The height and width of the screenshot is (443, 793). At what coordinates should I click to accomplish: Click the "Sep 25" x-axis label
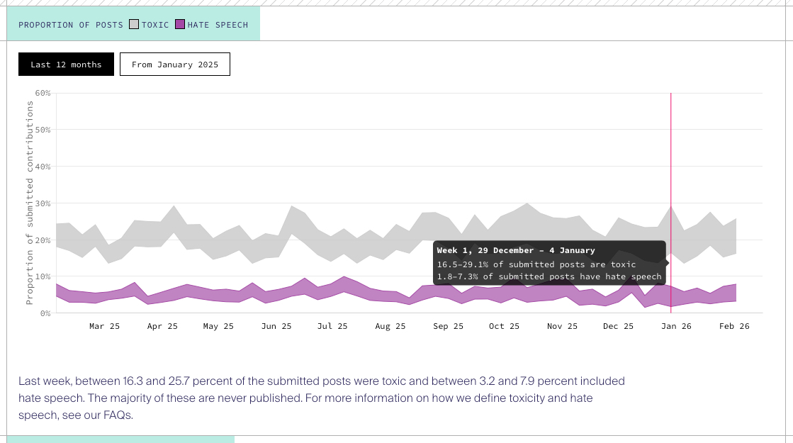click(448, 326)
